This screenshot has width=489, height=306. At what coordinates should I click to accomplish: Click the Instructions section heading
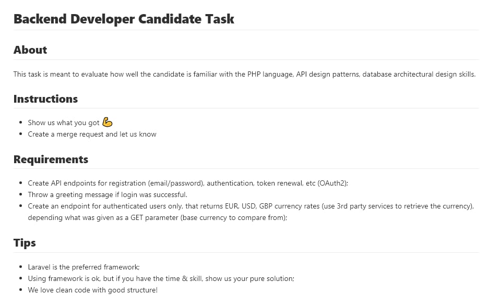click(45, 99)
